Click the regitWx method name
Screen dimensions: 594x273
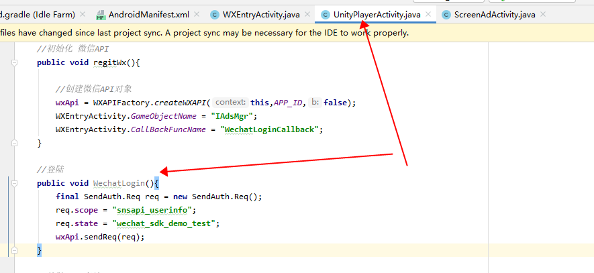tap(110, 62)
